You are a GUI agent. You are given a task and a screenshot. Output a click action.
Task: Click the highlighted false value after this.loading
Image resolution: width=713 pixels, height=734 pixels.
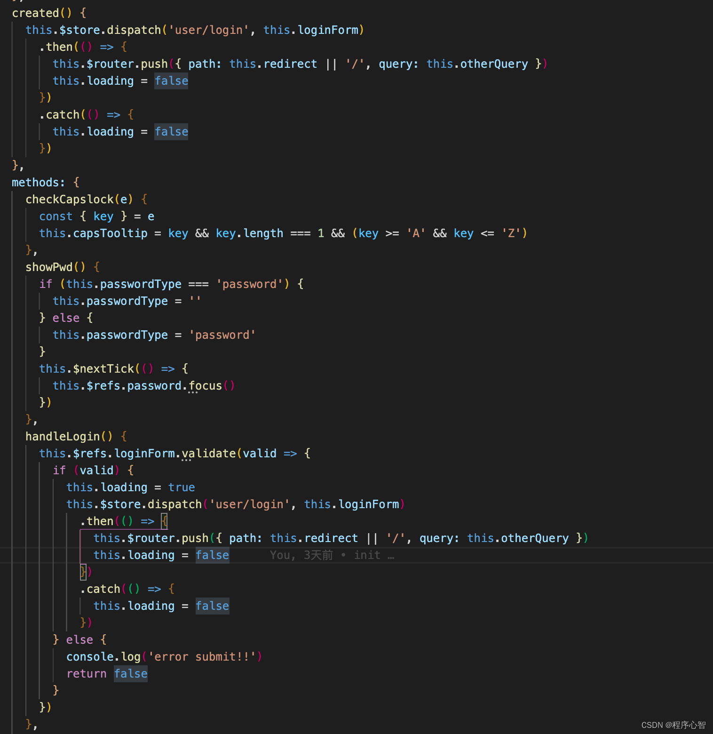[x=171, y=80]
